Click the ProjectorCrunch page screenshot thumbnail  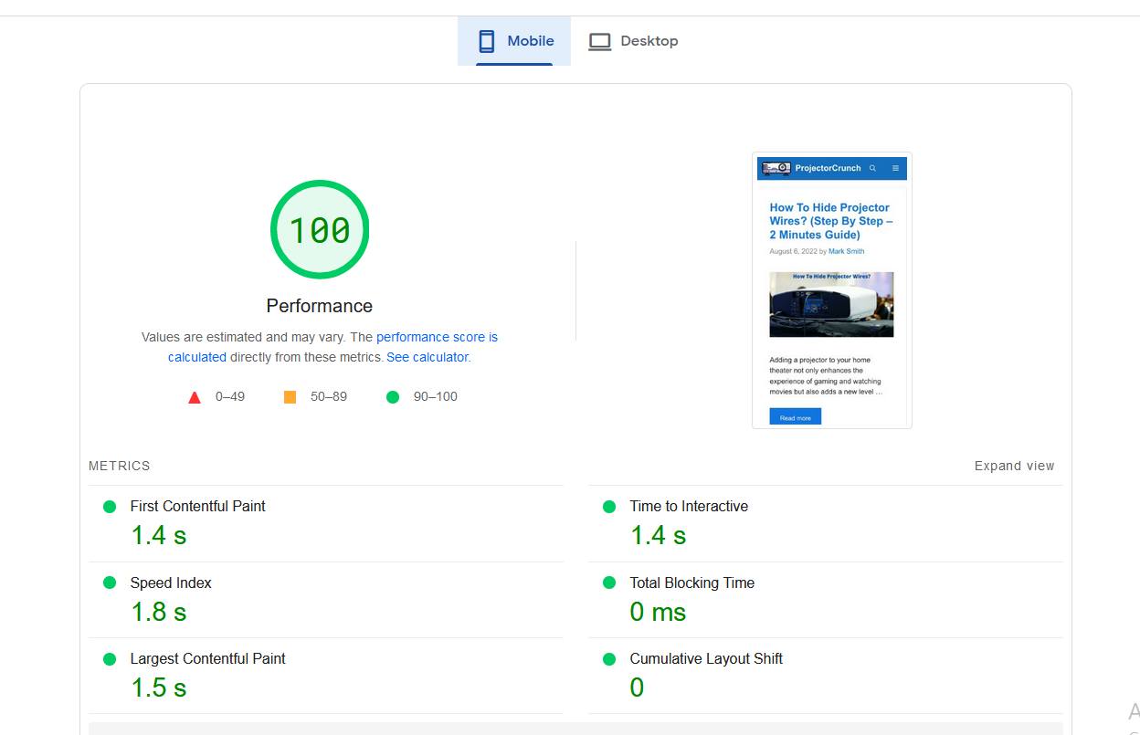(831, 289)
